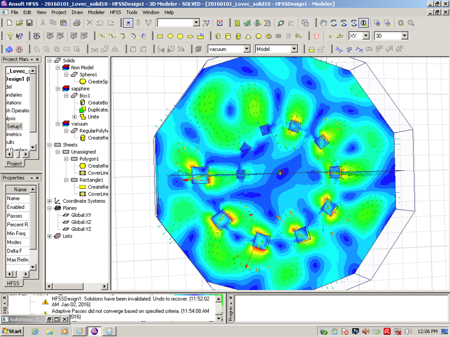Collapse the Solids tree node
This screenshot has height=337, width=450.
coord(49,61)
